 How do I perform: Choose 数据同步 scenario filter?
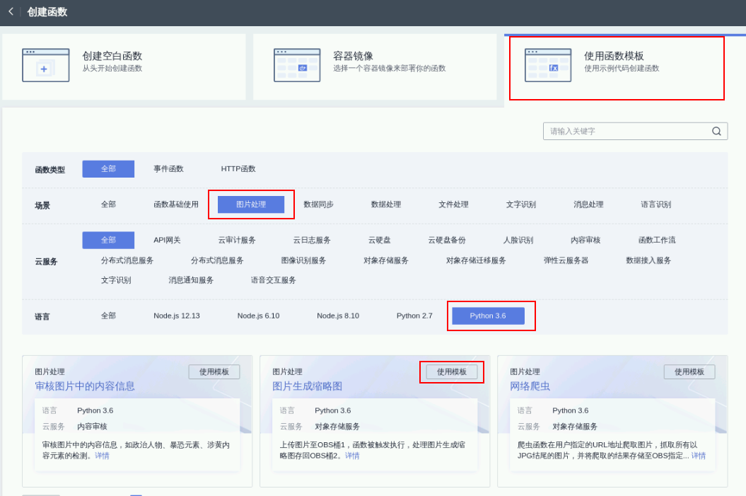(318, 204)
